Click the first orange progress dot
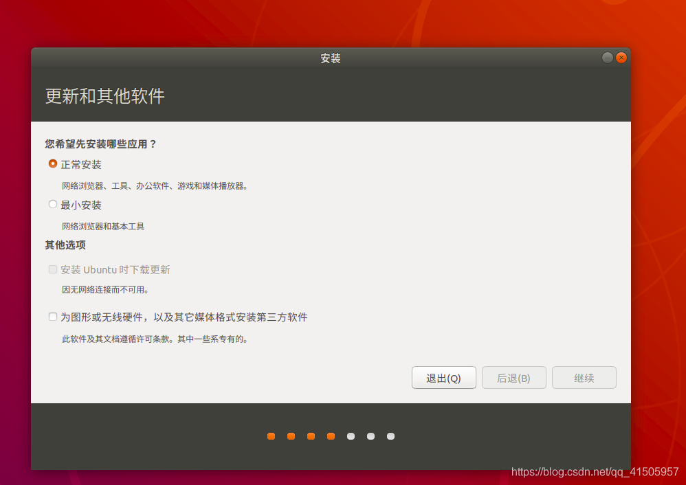Viewport: 686px width, 485px height. pyautogui.click(x=271, y=436)
